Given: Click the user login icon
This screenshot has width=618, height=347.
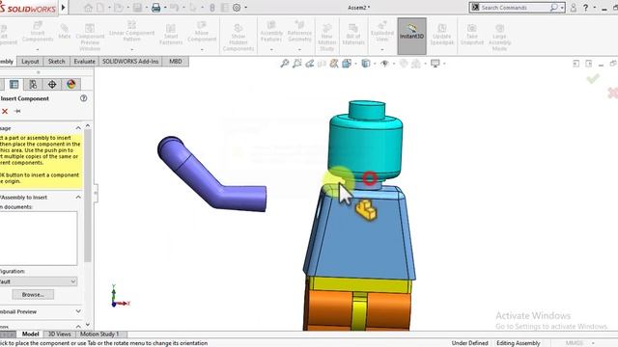Looking at the screenshot, I should tap(574, 8).
